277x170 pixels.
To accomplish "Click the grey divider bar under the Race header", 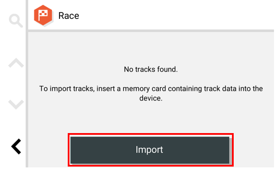I will (151, 31).
